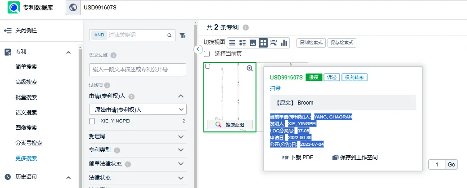Image resolution: width=467 pixels, height=188 pixels.
Task: Expand the 受理局 filter section
Action: [181, 136]
